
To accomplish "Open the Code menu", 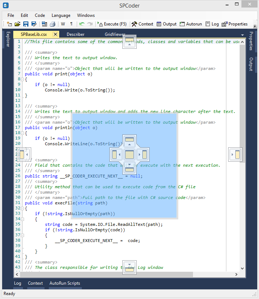I will 40,15.
